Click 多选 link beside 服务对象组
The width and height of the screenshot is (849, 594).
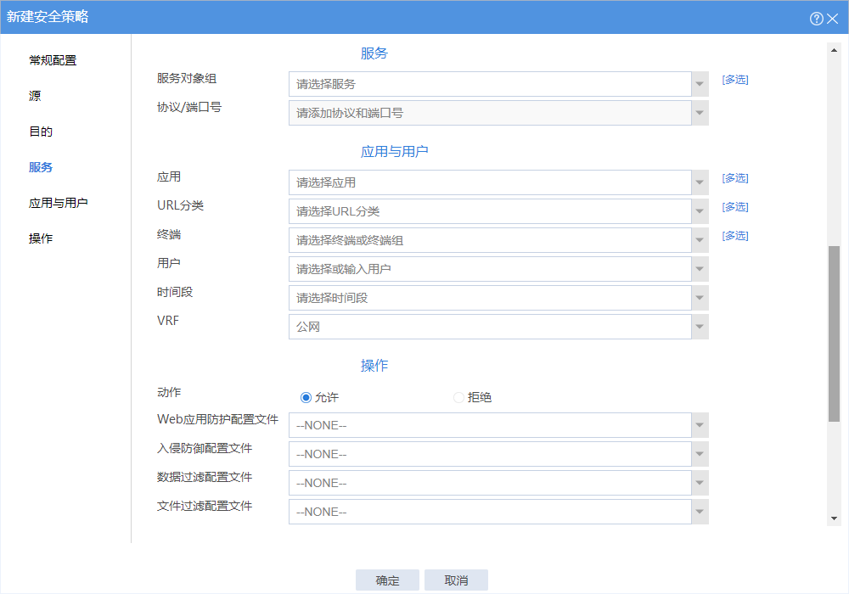[735, 80]
